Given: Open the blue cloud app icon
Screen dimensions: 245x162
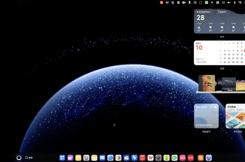Looking at the screenshot, I should (126, 158).
